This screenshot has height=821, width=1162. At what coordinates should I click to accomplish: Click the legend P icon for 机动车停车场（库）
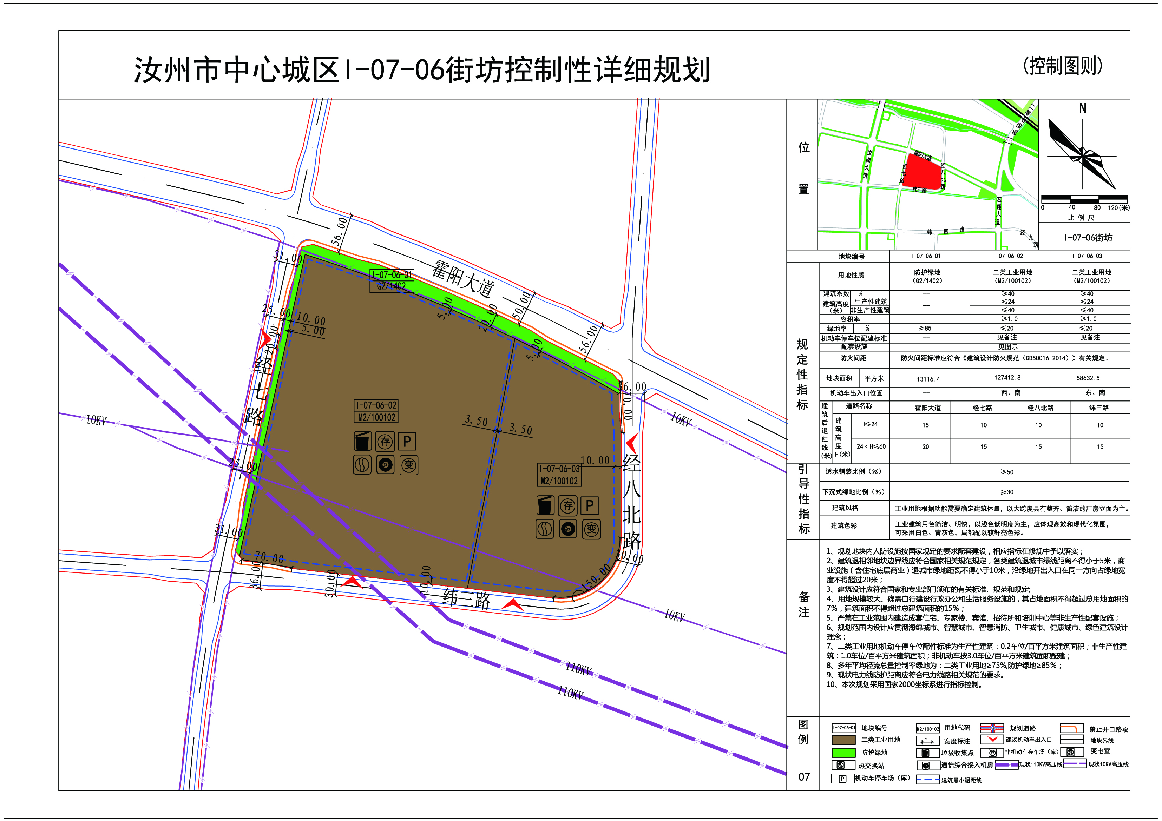842,779
